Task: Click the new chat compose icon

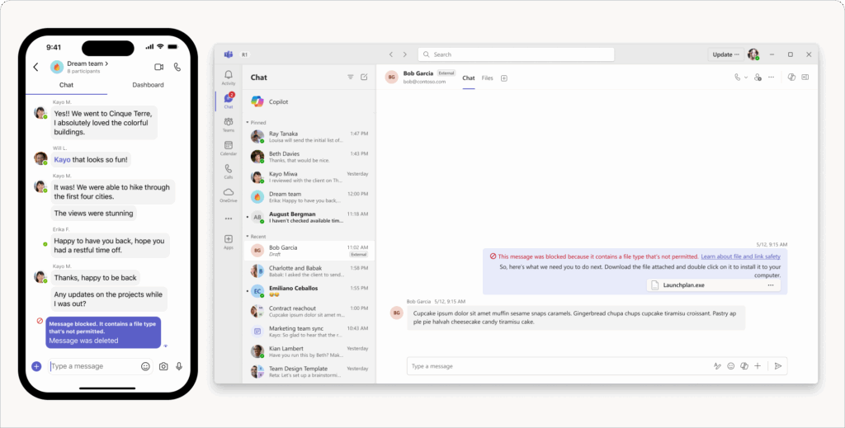Action: tap(364, 77)
